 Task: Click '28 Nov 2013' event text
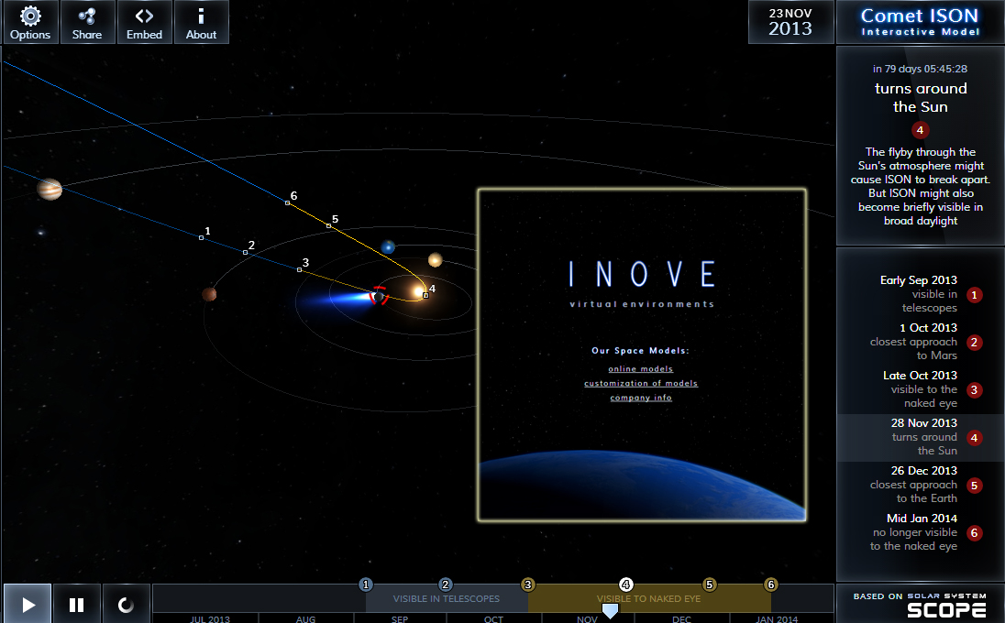click(x=923, y=422)
